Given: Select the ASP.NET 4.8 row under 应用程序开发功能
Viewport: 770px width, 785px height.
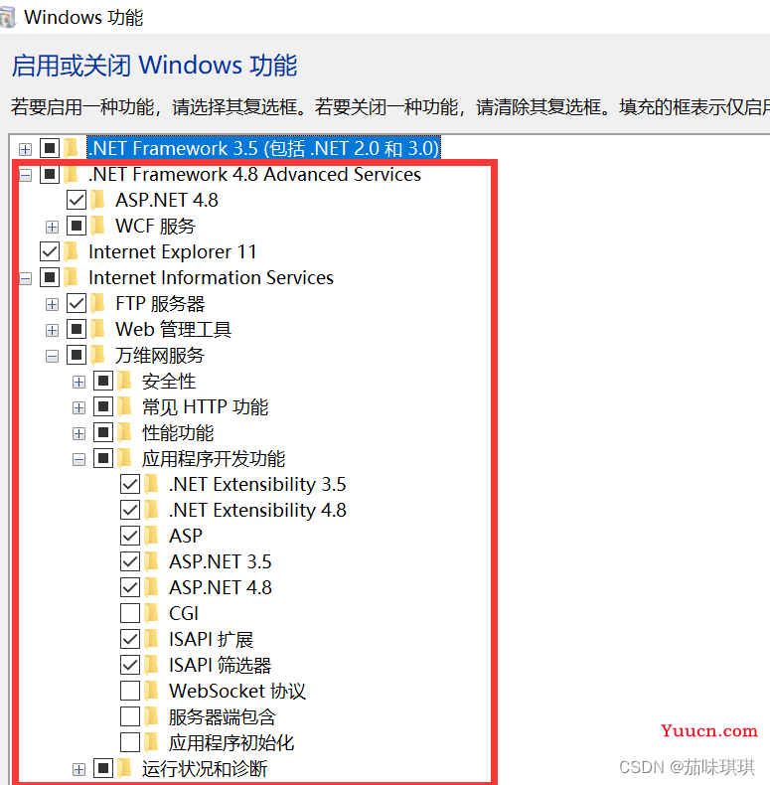Looking at the screenshot, I should click(221, 587).
